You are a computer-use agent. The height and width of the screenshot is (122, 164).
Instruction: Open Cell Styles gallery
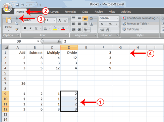[132, 29]
